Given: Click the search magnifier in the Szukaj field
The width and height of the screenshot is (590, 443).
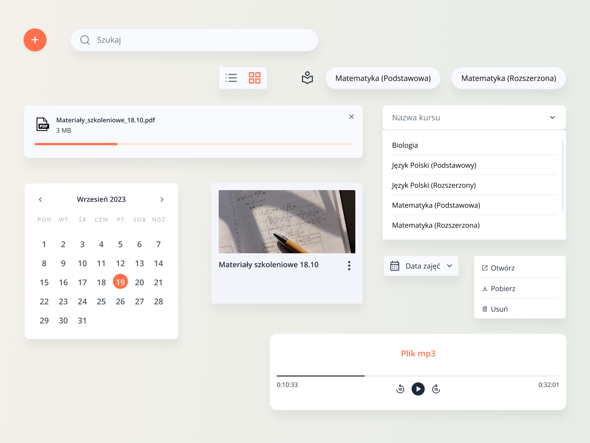Looking at the screenshot, I should tap(85, 40).
